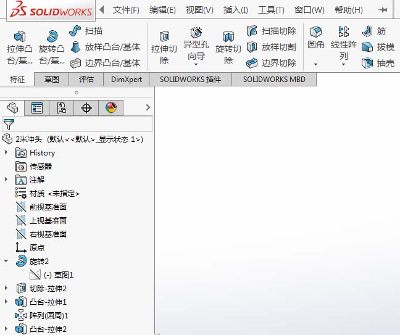The width and height of the screenshot is (400, 335).
Task: Click the feature tree filter funnel icon
Action: pyautogui.click(x=9, y=124)
